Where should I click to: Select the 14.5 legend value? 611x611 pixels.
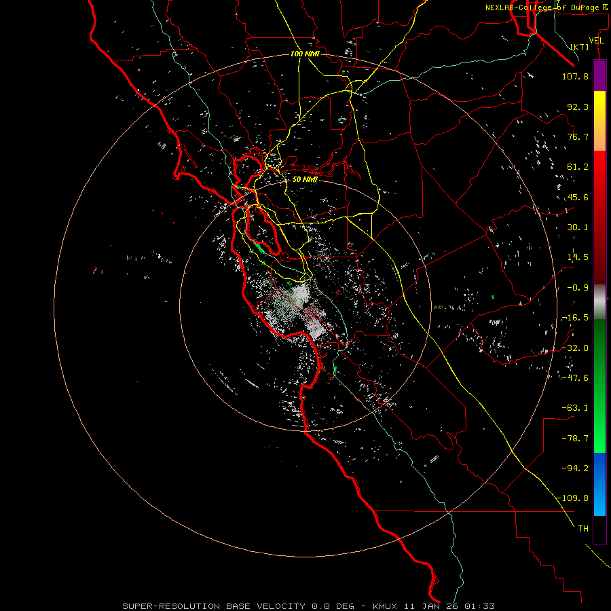pyautogui.click(x=578, y=257)
